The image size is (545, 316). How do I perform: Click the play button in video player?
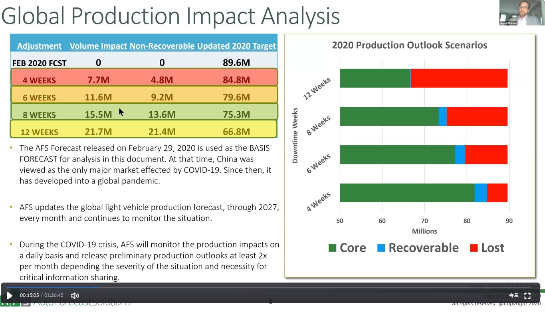click(x=10, y=296)
